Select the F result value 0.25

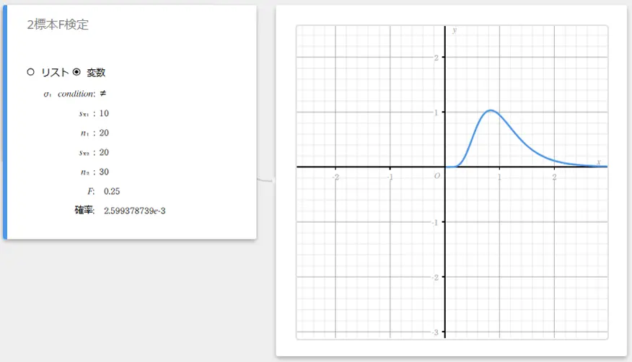[x=112, y=191]
